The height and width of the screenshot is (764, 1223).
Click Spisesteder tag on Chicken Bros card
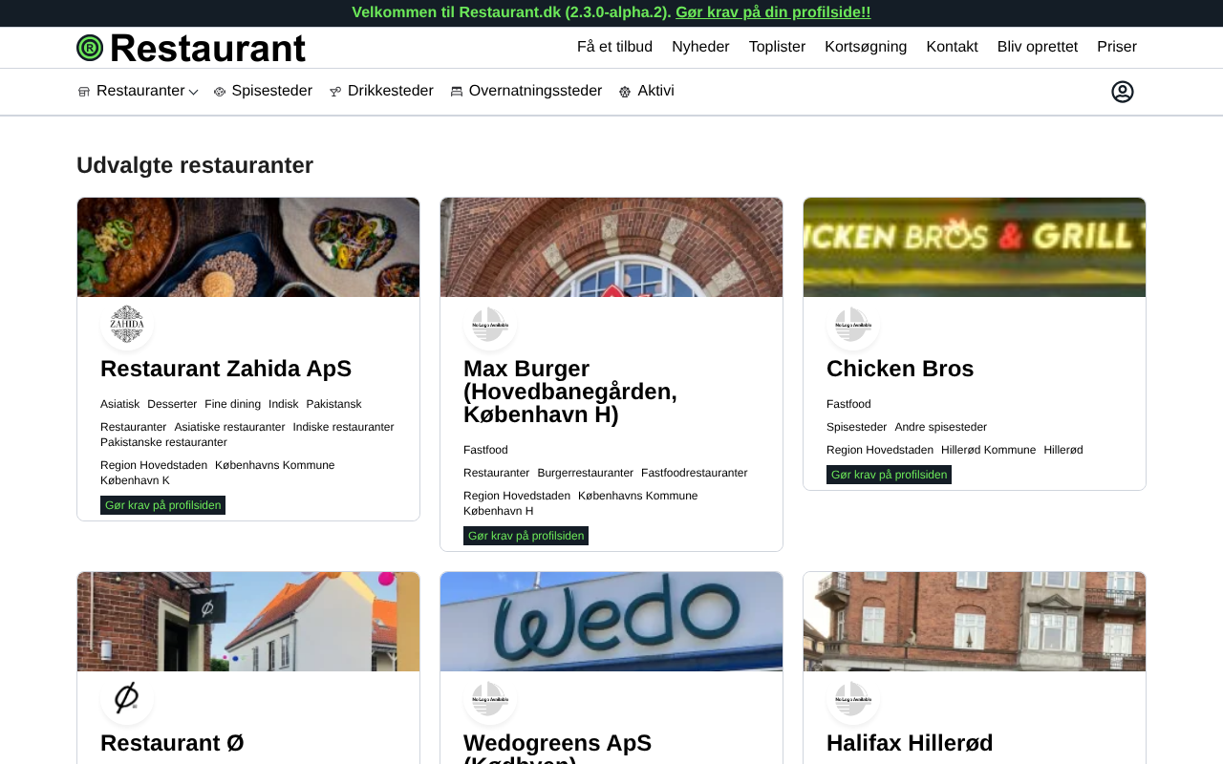pyautogui.click(x=856, y=427)
